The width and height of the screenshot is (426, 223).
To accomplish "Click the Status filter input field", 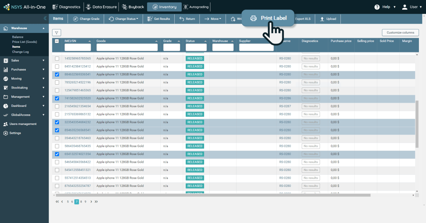I will click(x=196, y=47).
